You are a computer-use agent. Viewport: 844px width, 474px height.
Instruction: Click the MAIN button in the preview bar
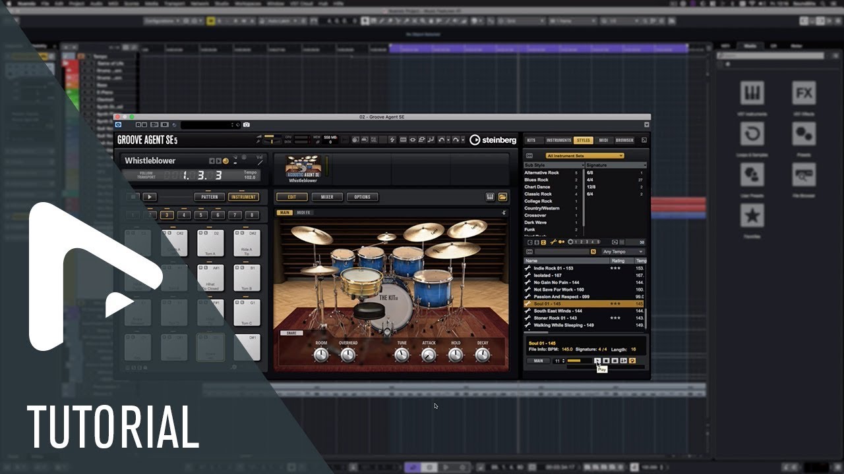(x=539, y=361)
